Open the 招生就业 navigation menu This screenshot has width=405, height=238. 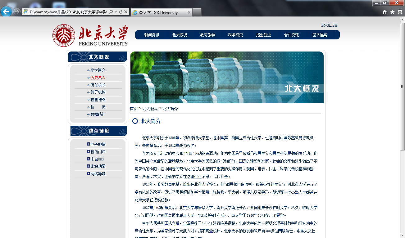[263, 35]
